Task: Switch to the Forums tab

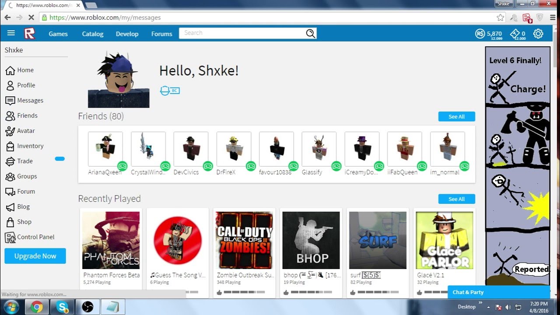Action: [161, 34]
